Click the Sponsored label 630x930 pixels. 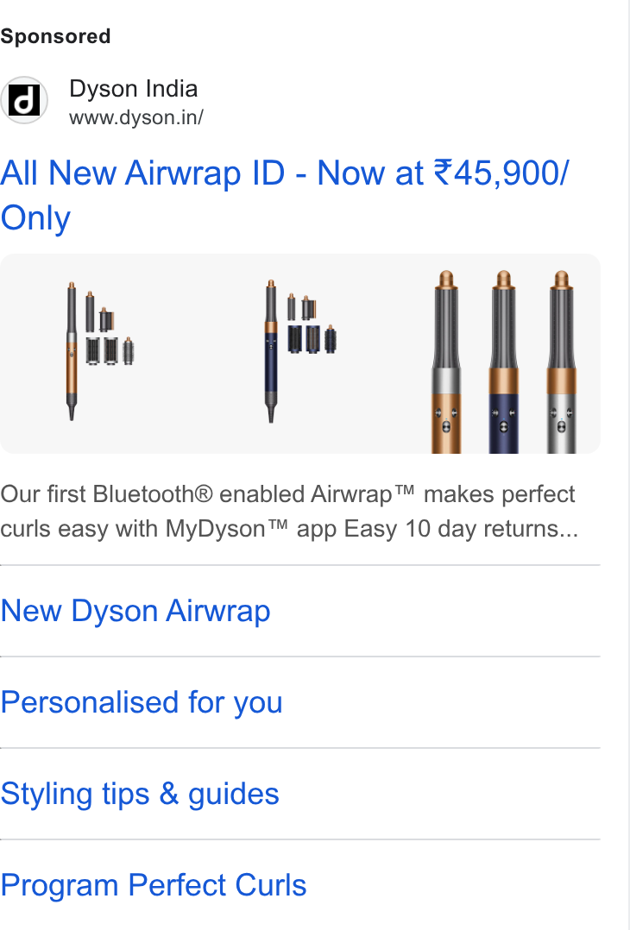56,36
